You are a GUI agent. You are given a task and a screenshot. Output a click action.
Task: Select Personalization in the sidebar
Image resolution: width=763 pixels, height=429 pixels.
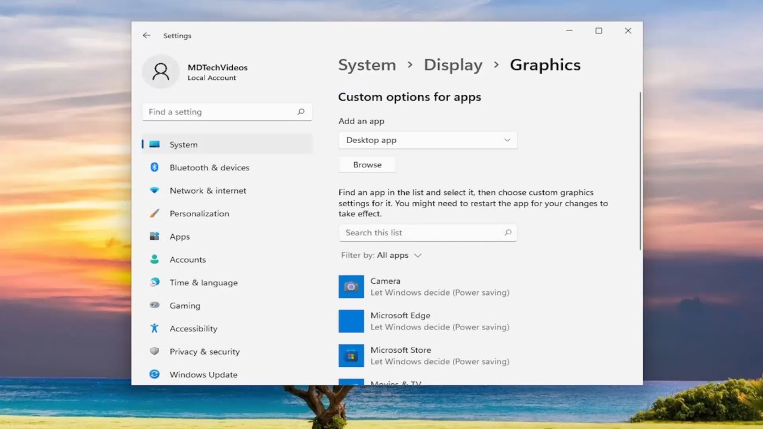(227, 213)
